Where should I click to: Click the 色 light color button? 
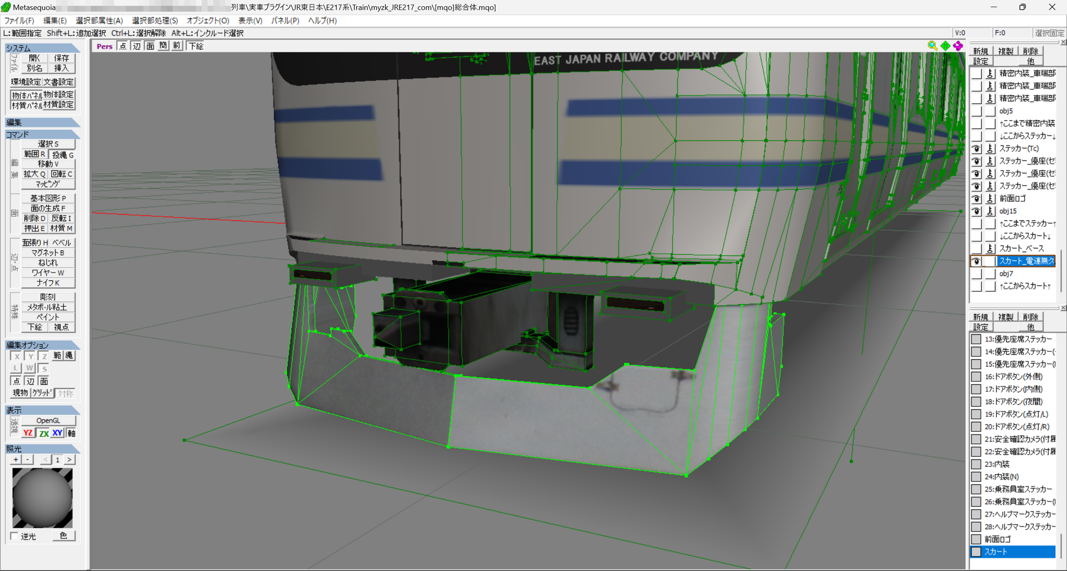click(64, 536)
